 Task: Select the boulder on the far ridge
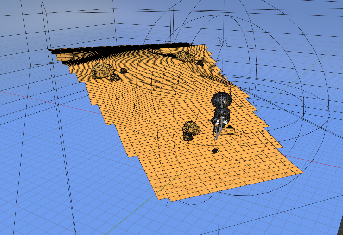185,57
